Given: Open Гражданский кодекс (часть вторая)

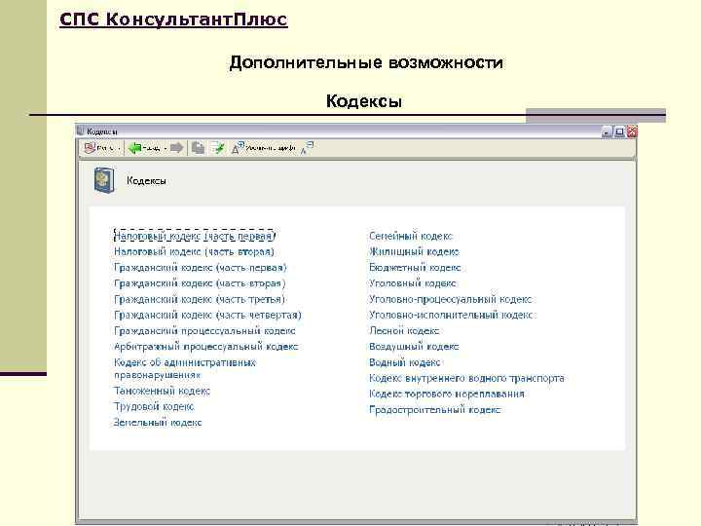Looking at the screenshot, I should point(200,283).
